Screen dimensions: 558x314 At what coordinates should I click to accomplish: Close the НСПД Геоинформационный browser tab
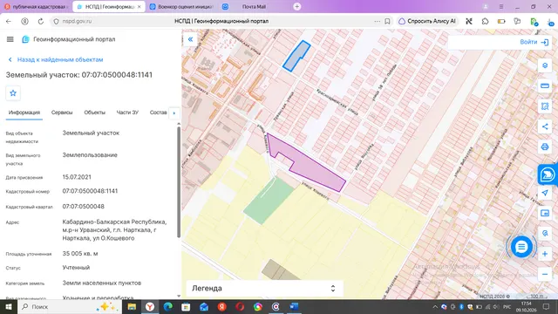click(x=139, y=7)
